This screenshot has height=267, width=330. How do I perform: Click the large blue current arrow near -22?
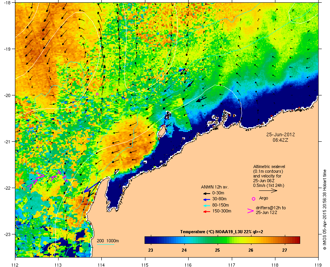[x=92, y=187]
